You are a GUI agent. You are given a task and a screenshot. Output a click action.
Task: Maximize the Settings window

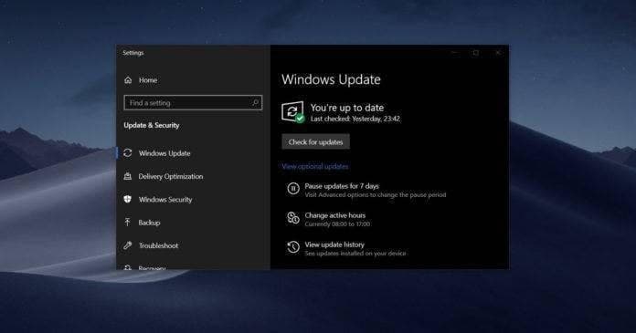tap(476, 53)
